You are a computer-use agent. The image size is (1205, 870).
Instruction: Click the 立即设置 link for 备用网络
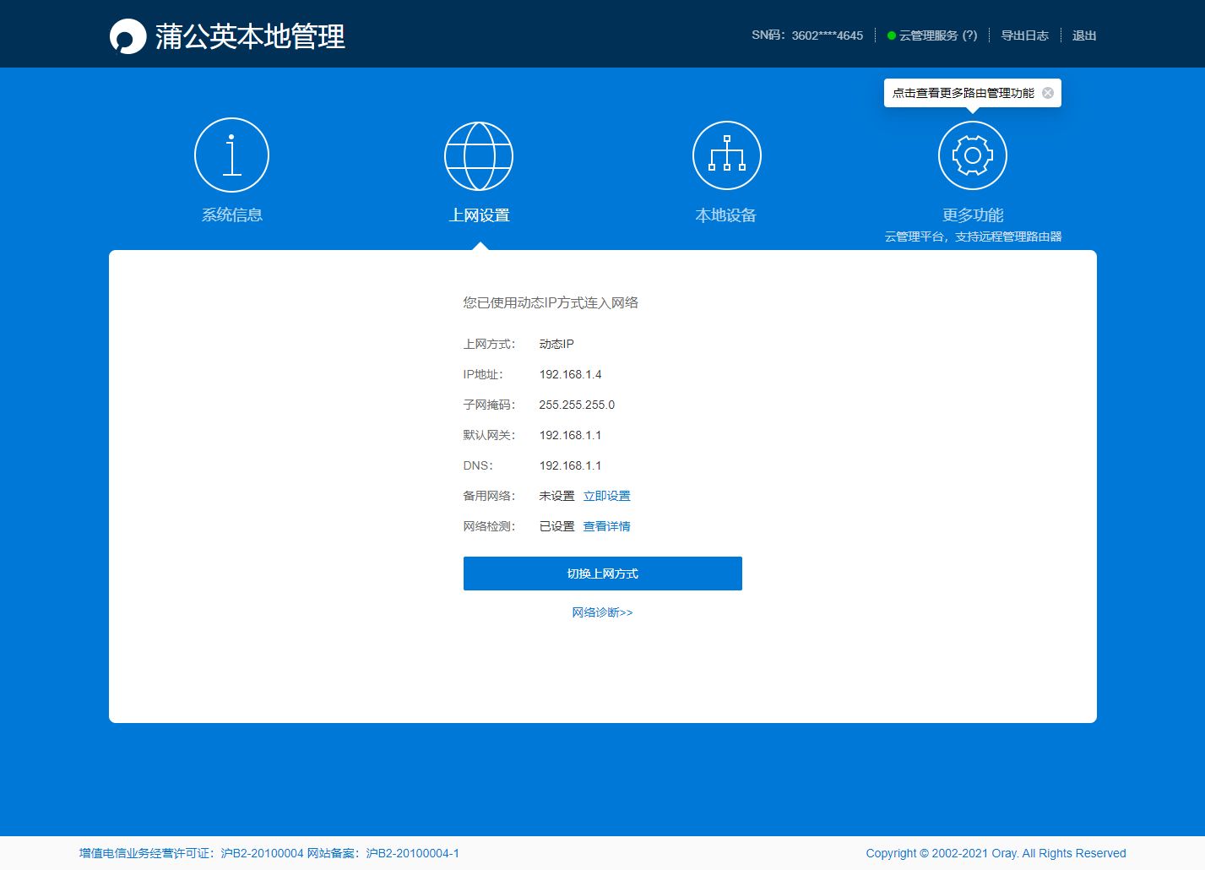pyautogui.click(x=607, y=496)
